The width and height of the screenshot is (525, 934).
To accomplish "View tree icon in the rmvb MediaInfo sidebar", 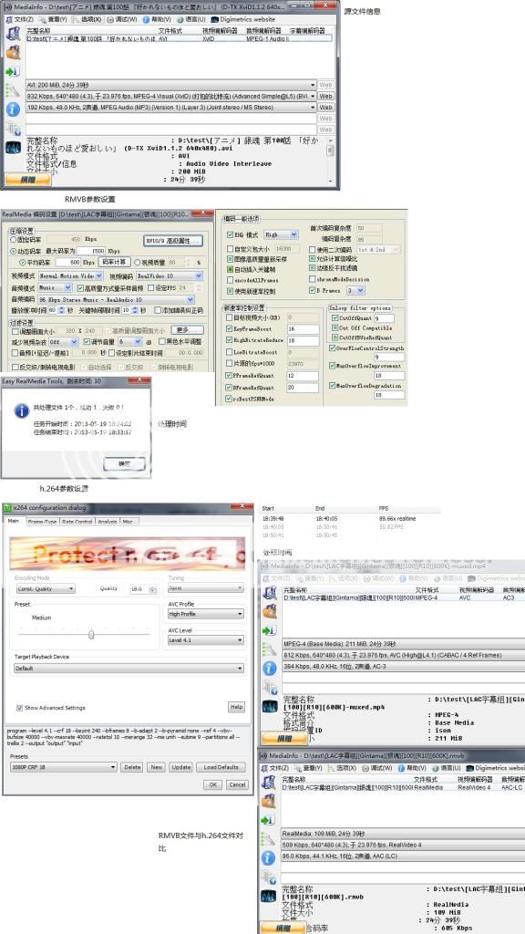I will click(x=269, y=839).
